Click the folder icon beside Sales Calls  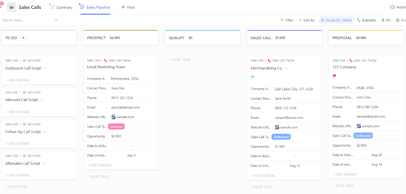click(x=11, y=7)
